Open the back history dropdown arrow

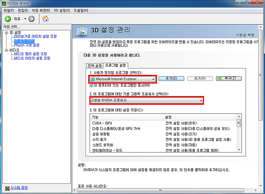pos(25,19)
